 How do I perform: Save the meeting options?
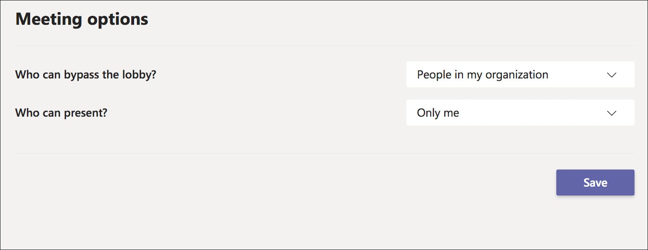point(595,183)
